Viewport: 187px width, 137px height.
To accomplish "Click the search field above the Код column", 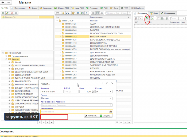I will click(x=117, y=13).
